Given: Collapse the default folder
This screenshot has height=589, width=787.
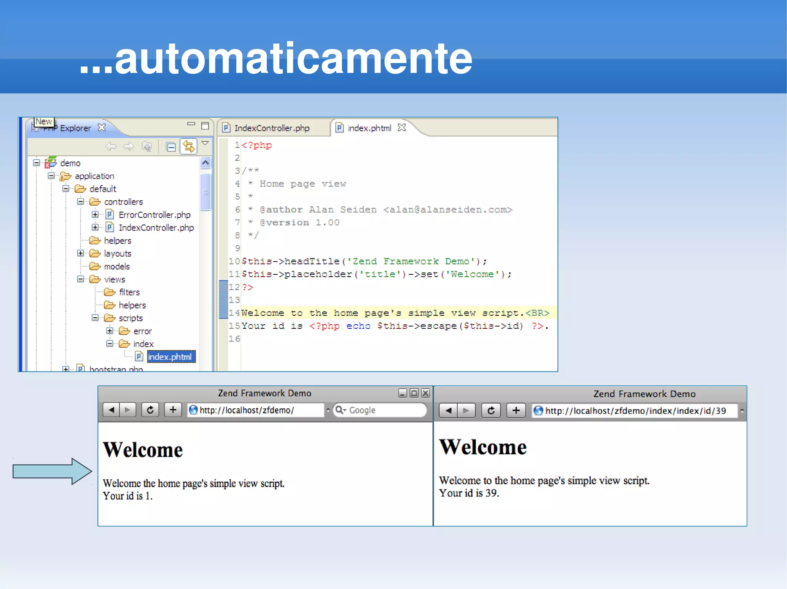Looking at the screenshot, I should 66,189.
